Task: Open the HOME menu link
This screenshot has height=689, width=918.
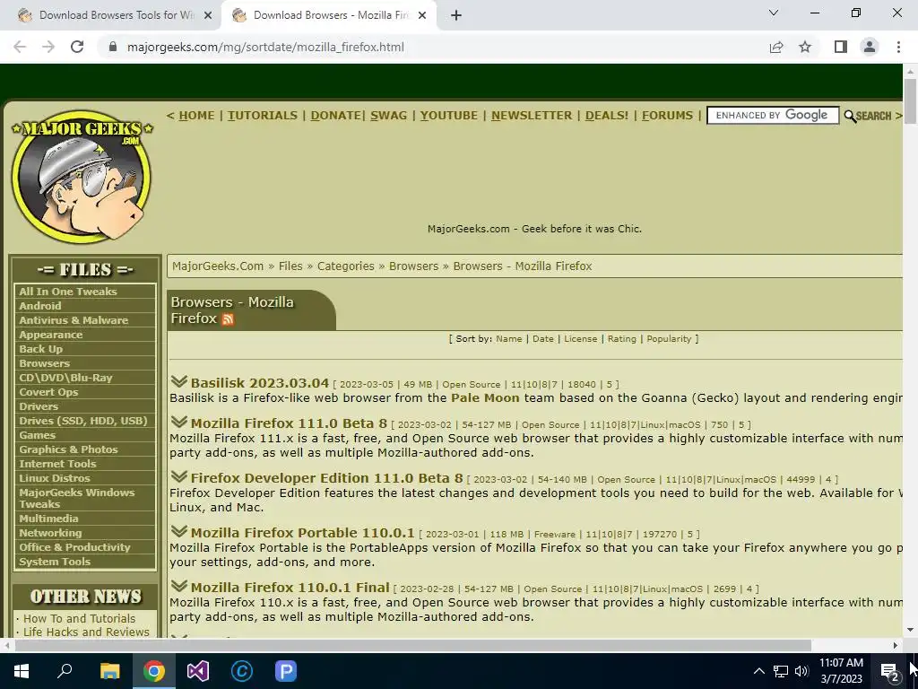Action: [196, 116]
